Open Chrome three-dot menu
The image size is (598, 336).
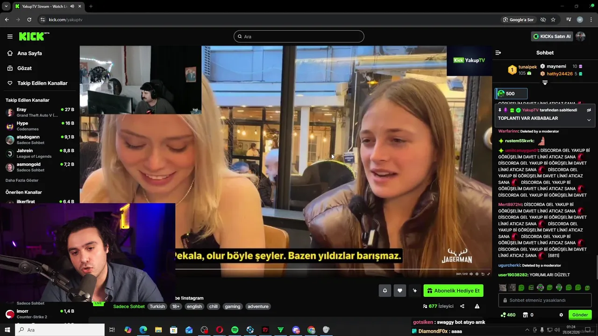click(591, 20)
